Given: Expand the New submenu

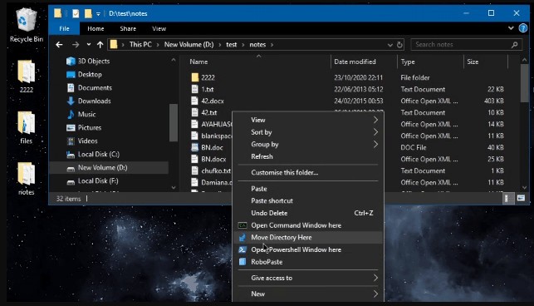Looking at the screenshot, I should [308, 294].
